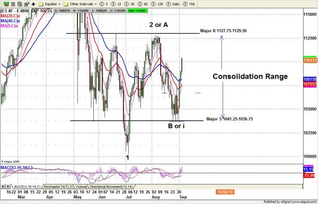Open the Stochastic(14(7),3) study tab
The height and width of the screenshot is (204, 318).
click(x=58, y=187)
